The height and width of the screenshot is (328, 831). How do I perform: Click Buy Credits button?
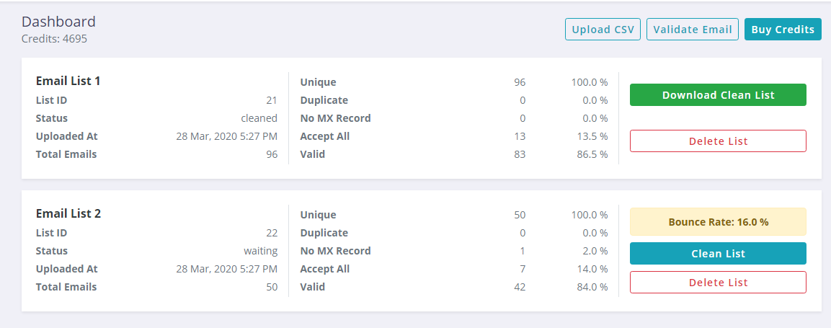point(783,29)
